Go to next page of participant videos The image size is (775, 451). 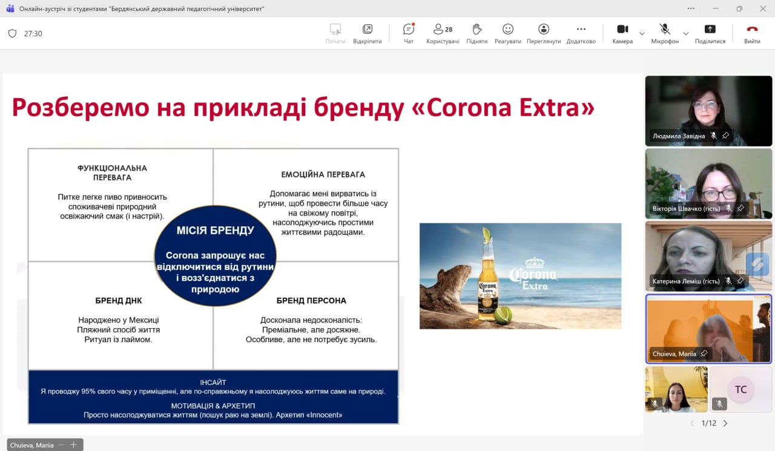725,423
